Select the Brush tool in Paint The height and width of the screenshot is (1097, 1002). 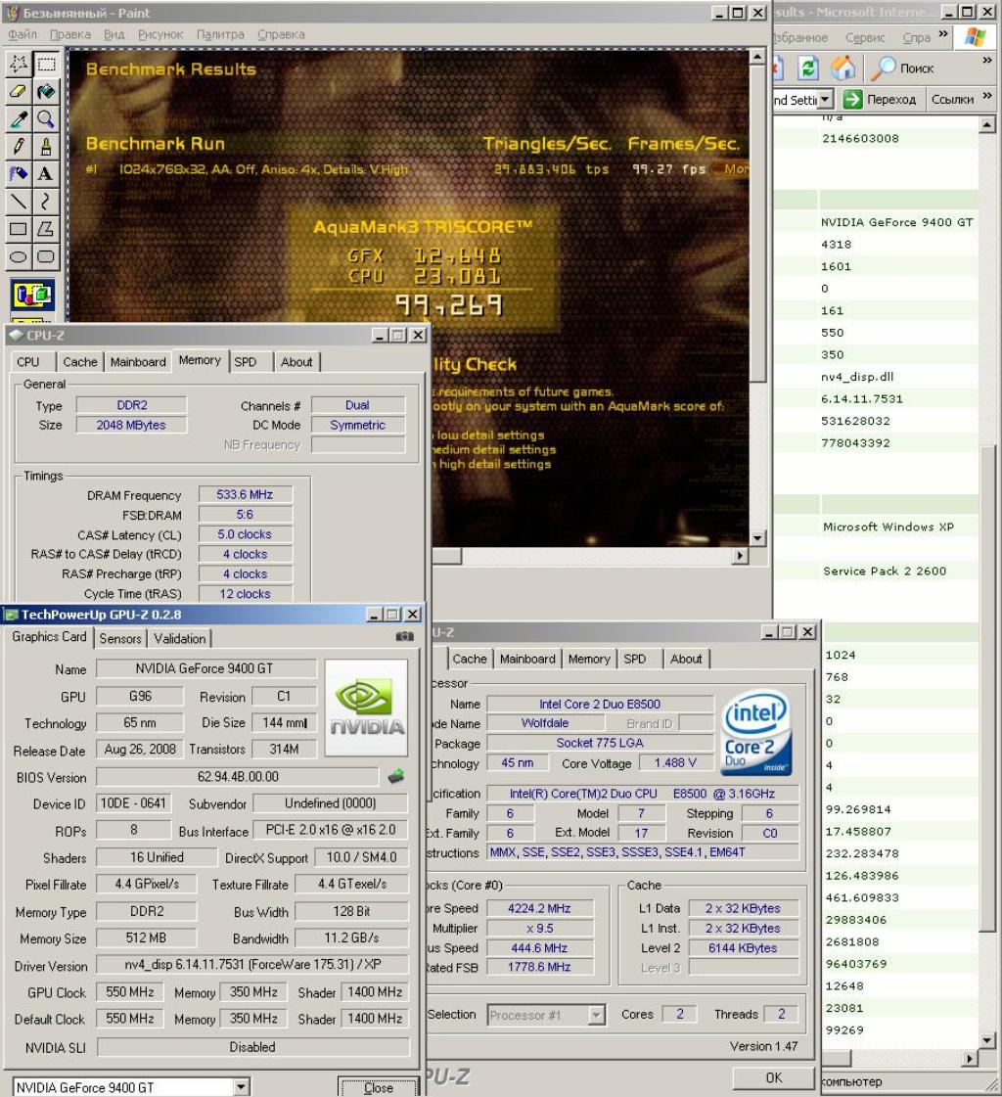pos(46,146)
